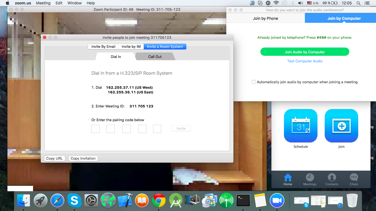Enable automatically join audio by computer checkbox
376x211 pixels.
click(254, 82)
